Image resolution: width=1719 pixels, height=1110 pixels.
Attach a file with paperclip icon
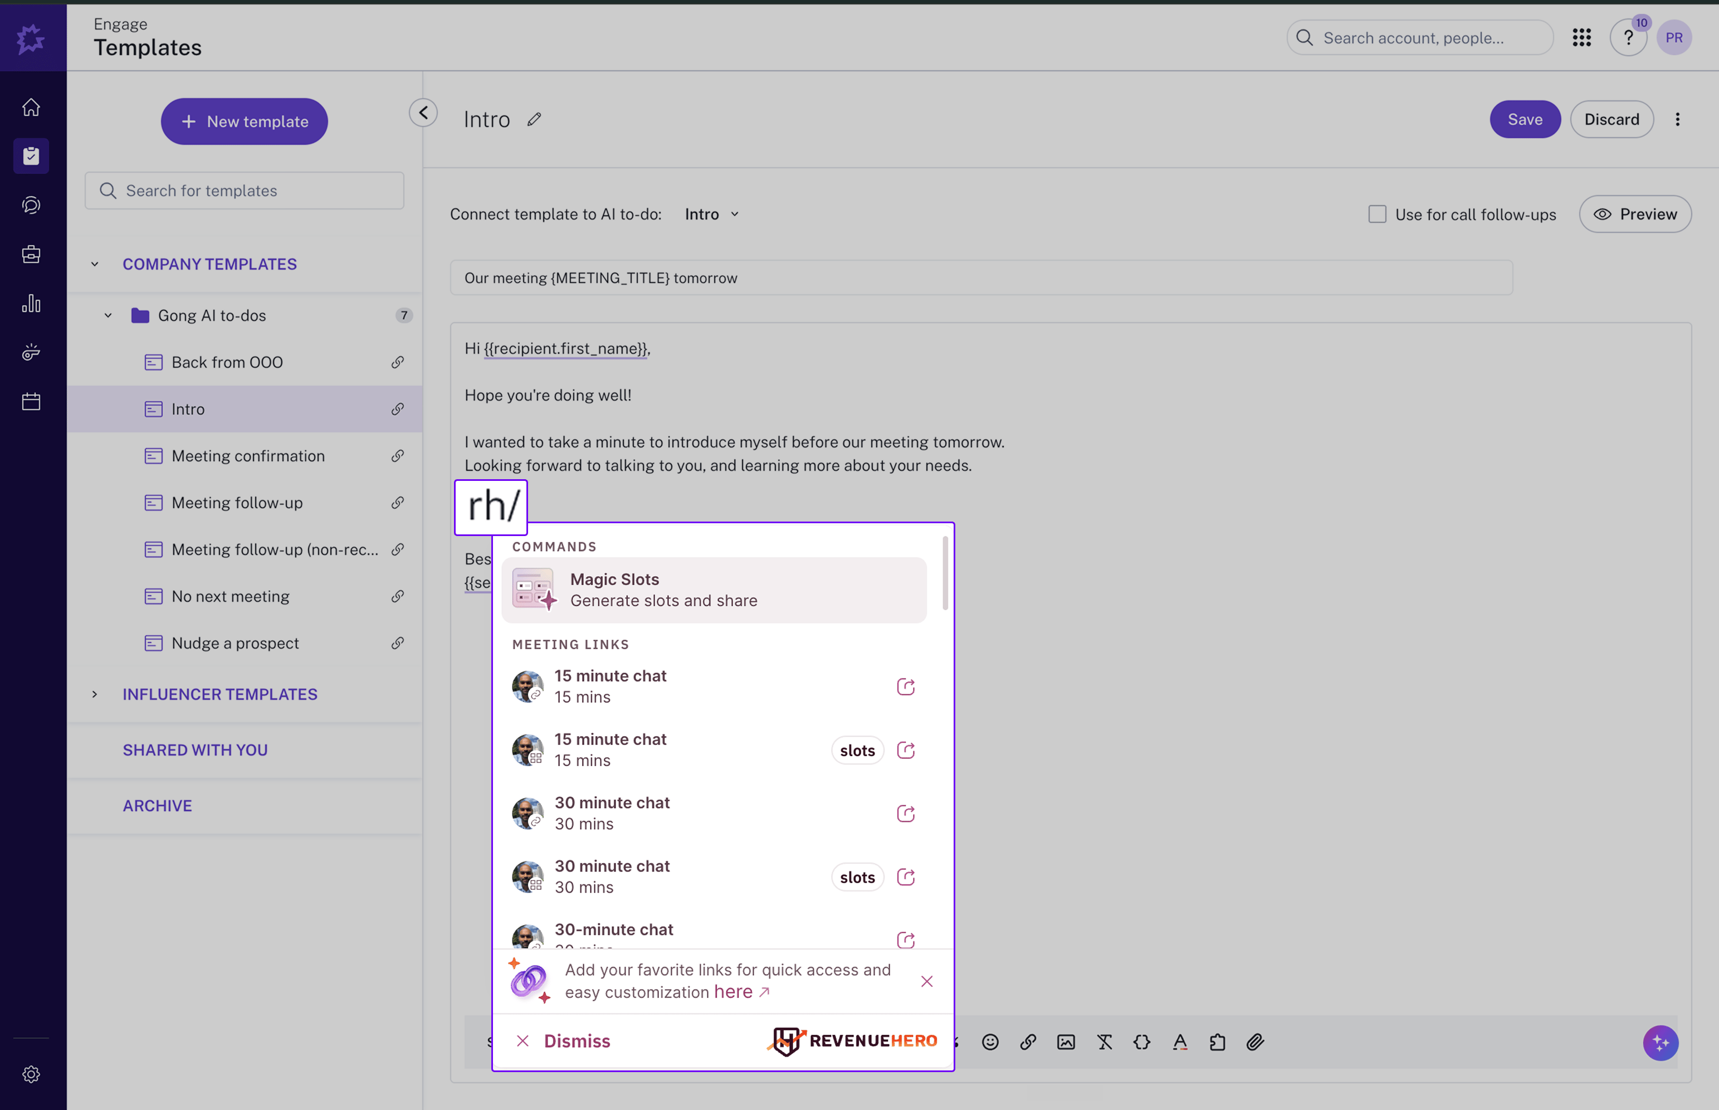click(x=1255, y=1041)
